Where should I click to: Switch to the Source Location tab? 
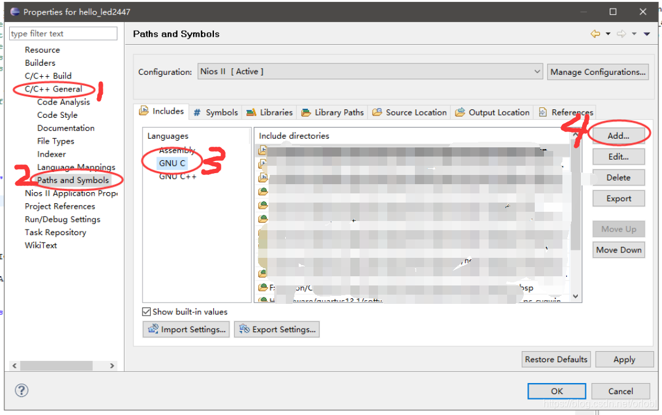click(x=409, y=112)
